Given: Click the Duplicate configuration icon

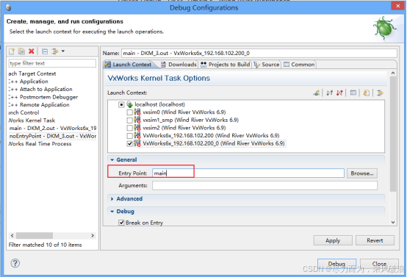Looking at the screenshot, I should coord(21,51).
